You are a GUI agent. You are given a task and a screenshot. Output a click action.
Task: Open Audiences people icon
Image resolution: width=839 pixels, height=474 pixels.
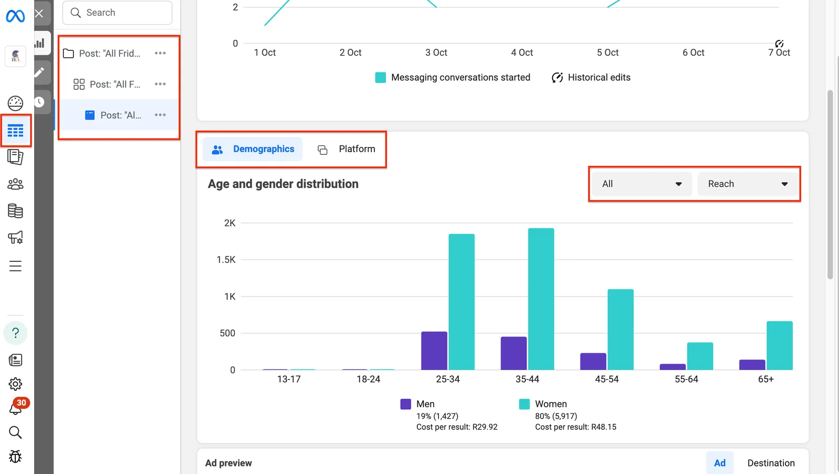point(15,184)
